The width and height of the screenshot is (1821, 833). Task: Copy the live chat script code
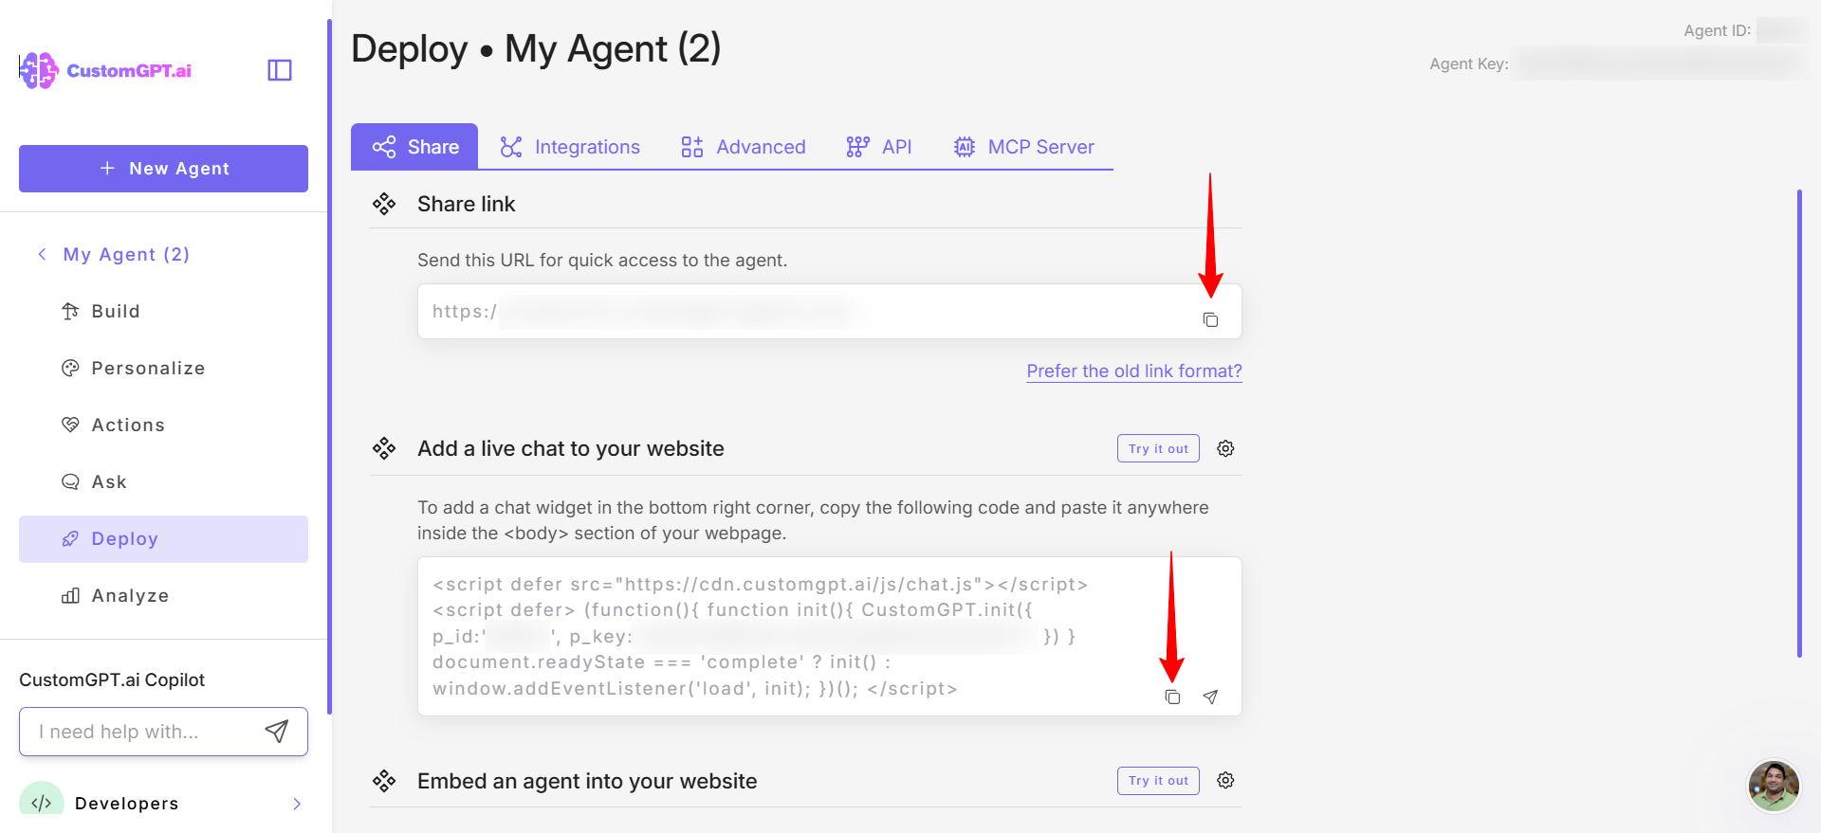[x=1172, y=697]
